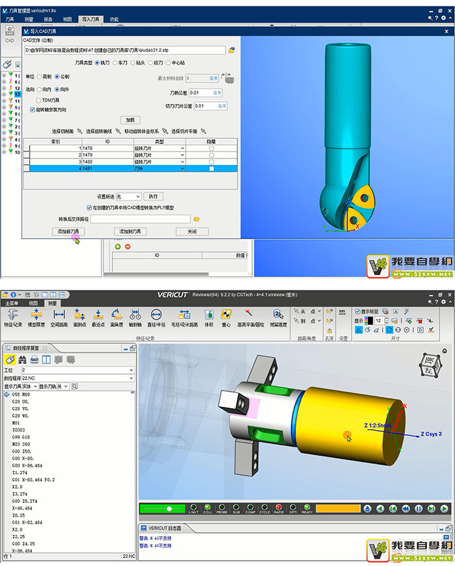
Task: Choose 英制 unit radio button
Action: click(x=39, y=77)
